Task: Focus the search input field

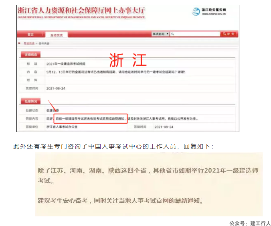Action: [195, 34]
